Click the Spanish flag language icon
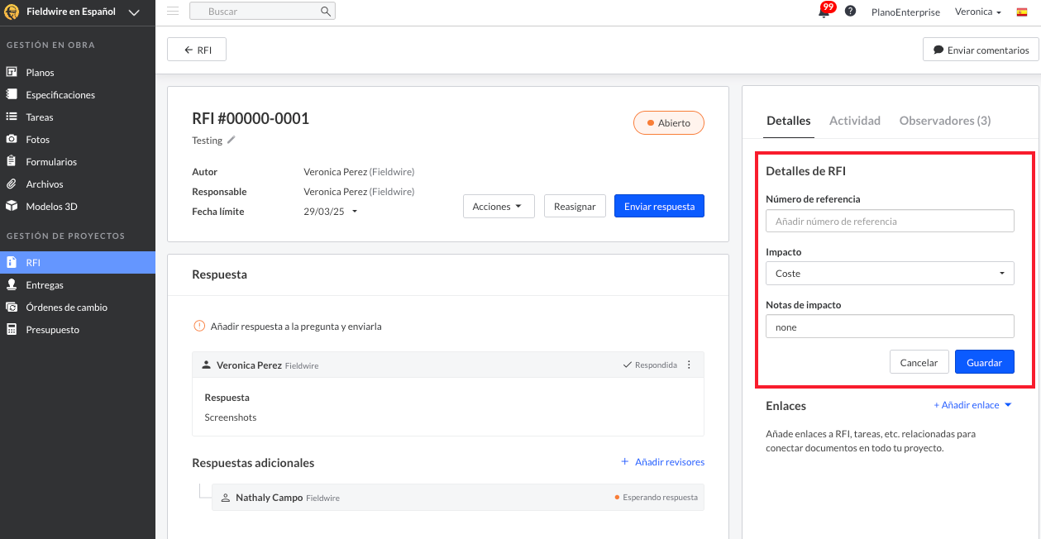 coord(1022,12)
